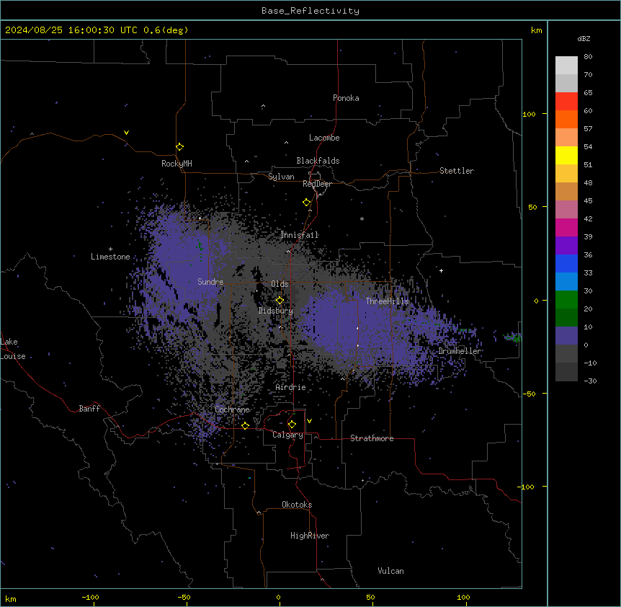Image resolution: width=621 pixels, height=607 pixels.
Task: Click the -100 label on the vertical km axis
Action: click(x=527, y=487)
